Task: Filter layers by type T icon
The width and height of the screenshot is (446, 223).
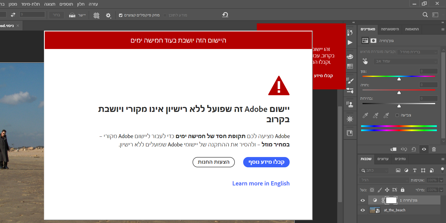Action: [415, 170]
